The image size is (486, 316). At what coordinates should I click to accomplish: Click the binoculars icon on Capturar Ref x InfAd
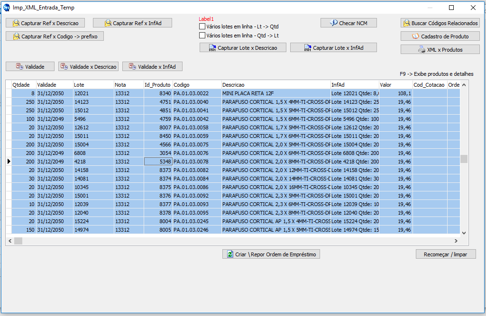(108, 23)
